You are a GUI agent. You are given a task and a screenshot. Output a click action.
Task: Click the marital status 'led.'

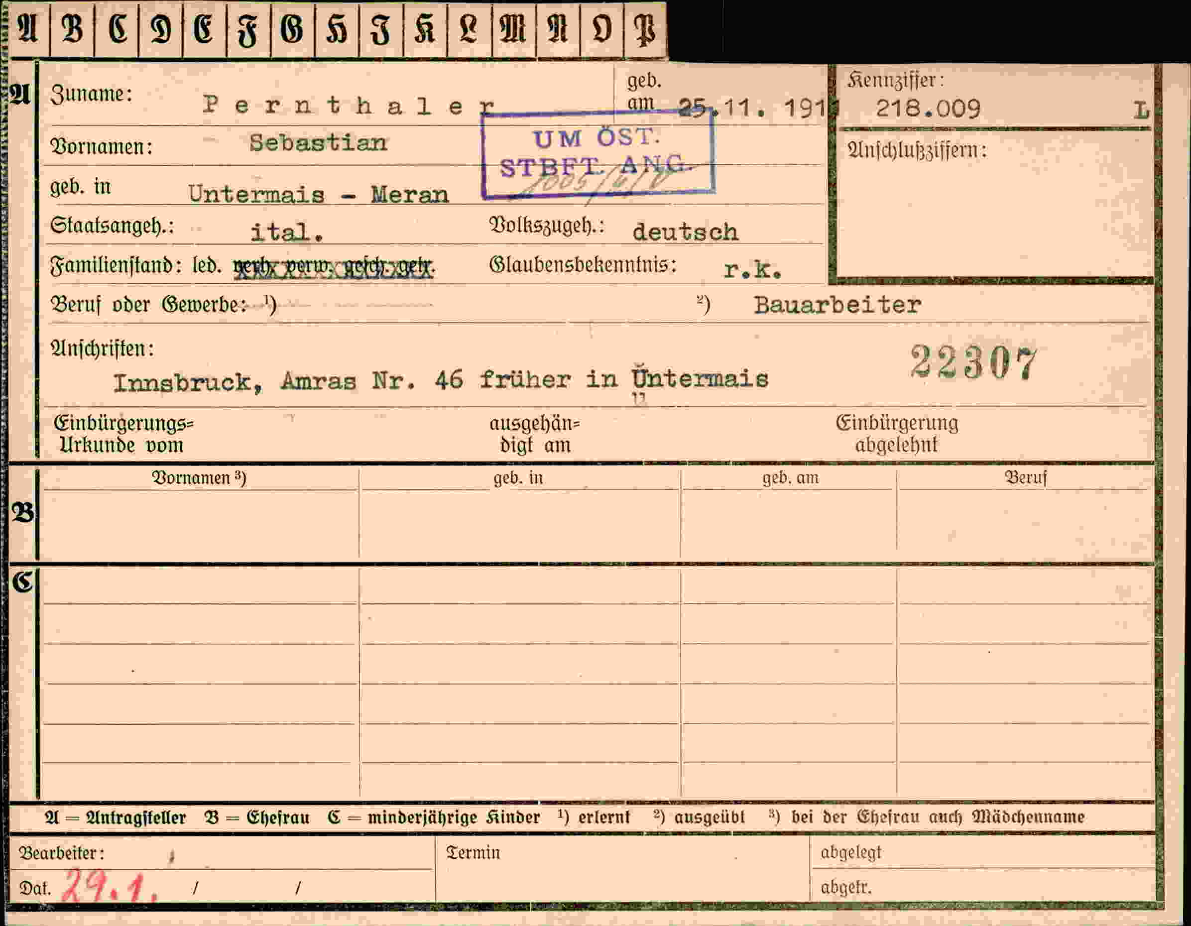pos(207,265)
